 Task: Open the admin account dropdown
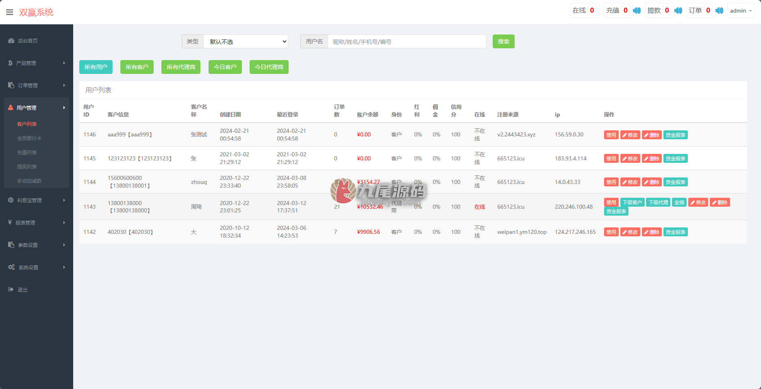point(741,11)
